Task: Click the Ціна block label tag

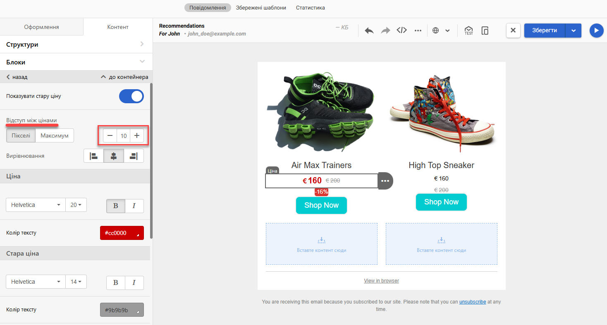Action: [272, 171]
